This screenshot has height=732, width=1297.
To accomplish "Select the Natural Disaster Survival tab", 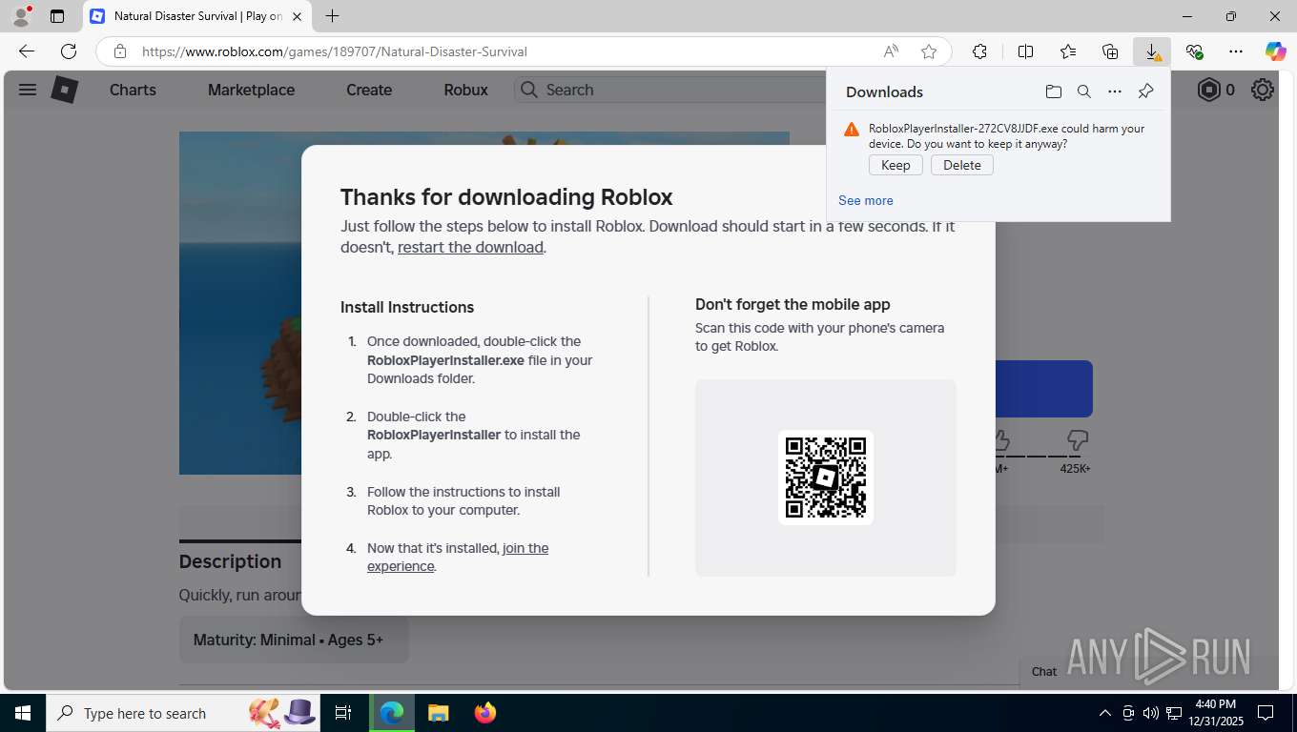I will click(197, 16).
